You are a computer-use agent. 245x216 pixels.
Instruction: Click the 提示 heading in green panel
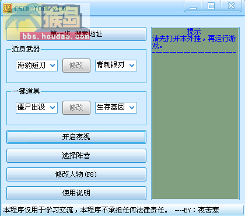(x=194, y=31)
